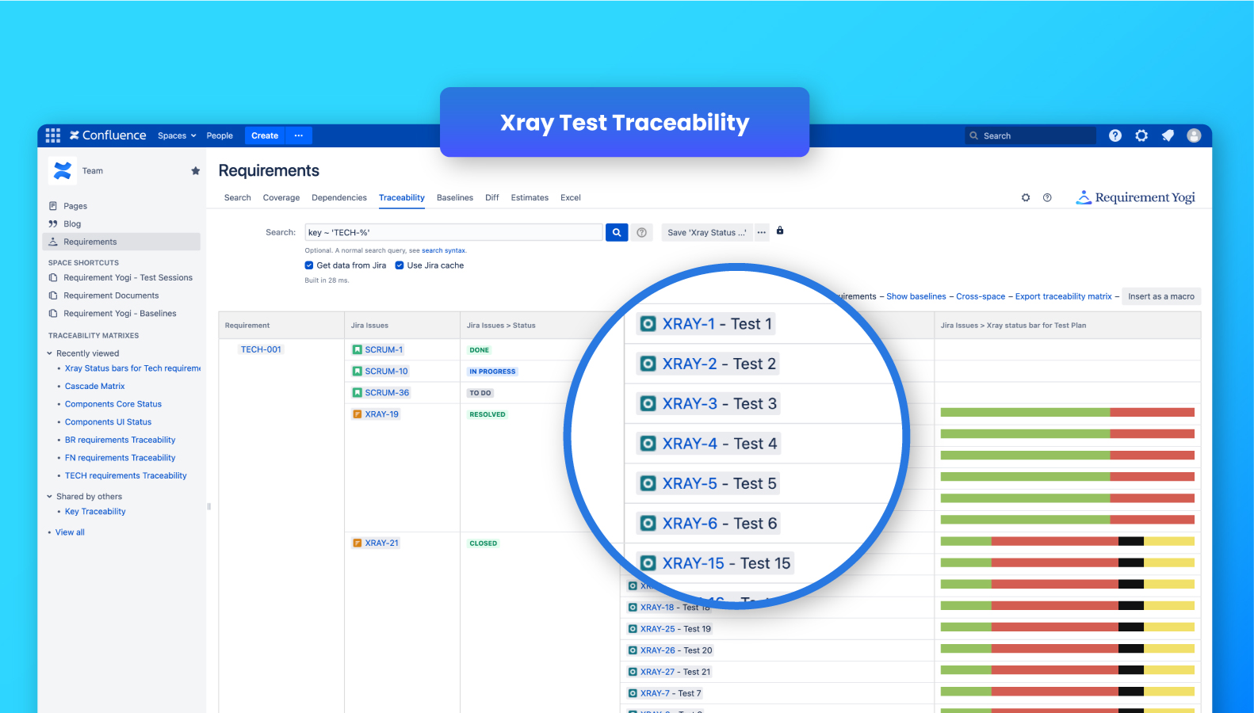Click the Requirements sidebar icon
Viewport: 1254px width, 713px height.
pos(53,242)
